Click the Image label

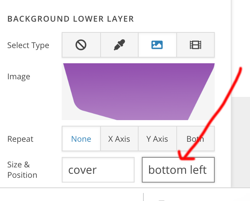click(18, 76)
